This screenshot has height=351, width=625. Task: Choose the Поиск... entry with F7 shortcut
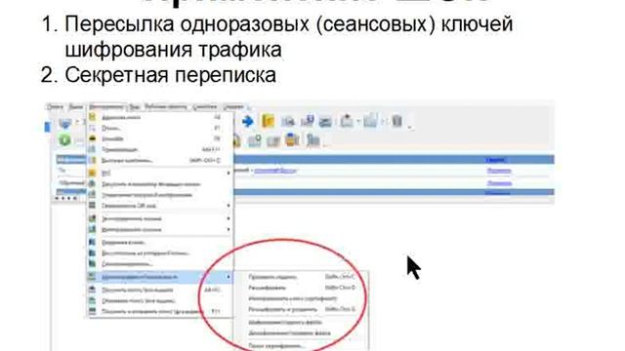tap(110, 128)
